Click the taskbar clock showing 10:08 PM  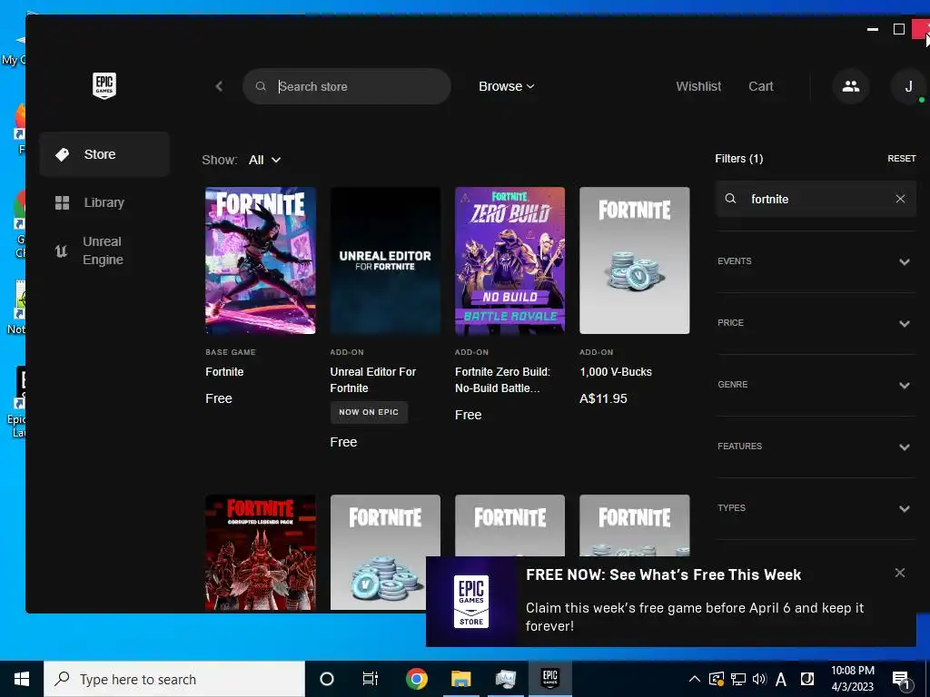point(852,679)
